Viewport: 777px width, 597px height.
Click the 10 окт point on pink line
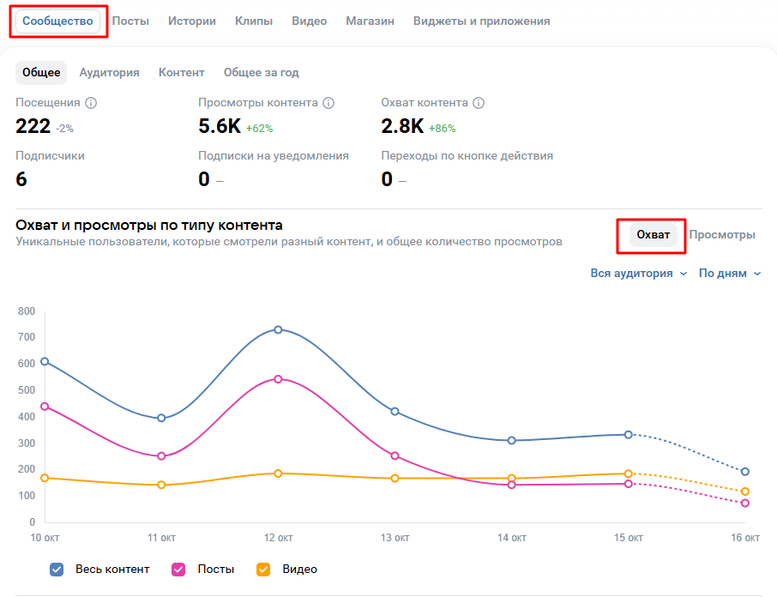(45, 407)
